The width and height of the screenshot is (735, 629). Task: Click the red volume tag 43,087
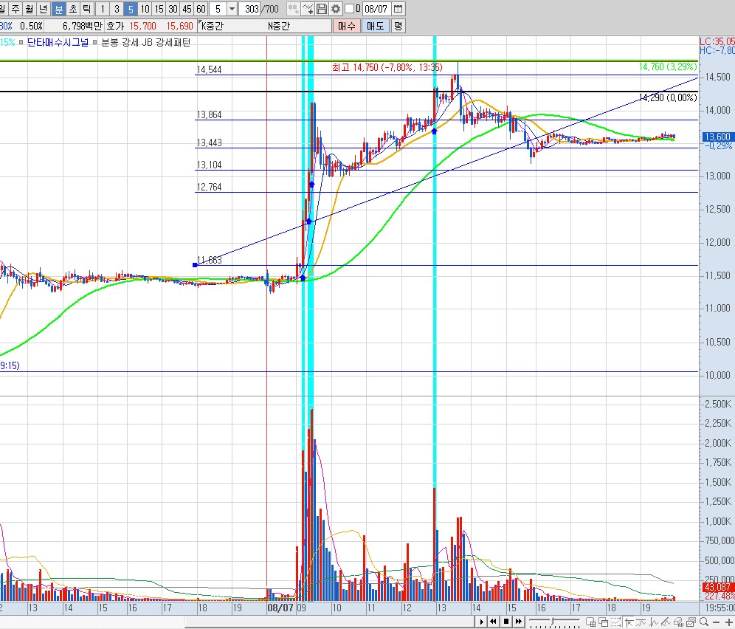pos(717,587)
